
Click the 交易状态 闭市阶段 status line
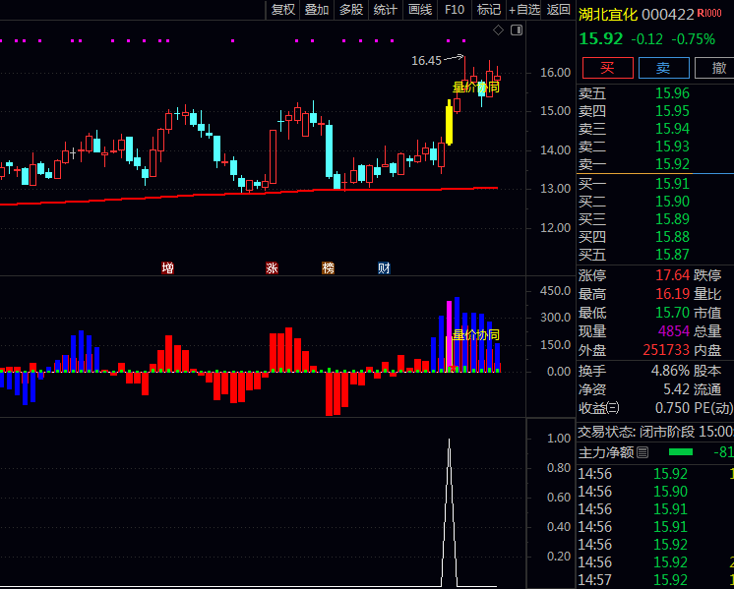pos(655,432)
